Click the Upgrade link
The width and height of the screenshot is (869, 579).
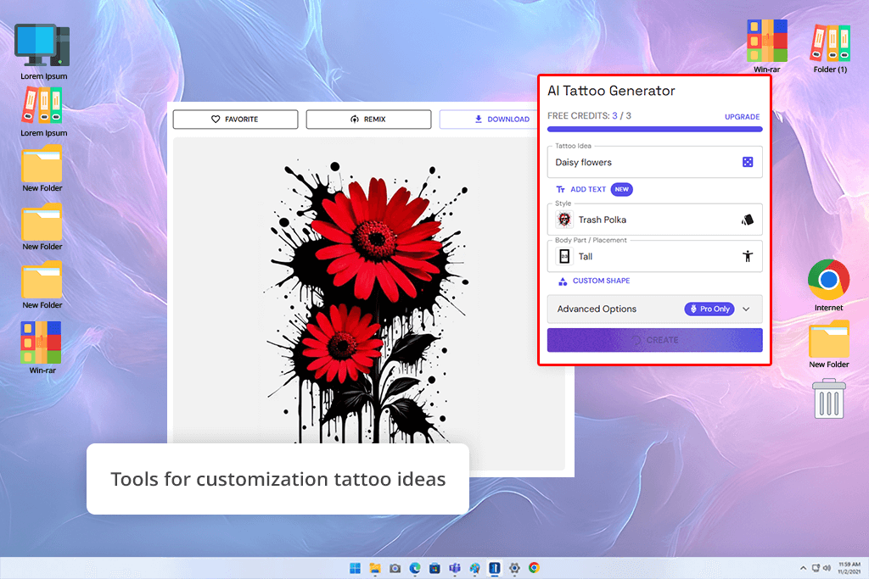742,117
